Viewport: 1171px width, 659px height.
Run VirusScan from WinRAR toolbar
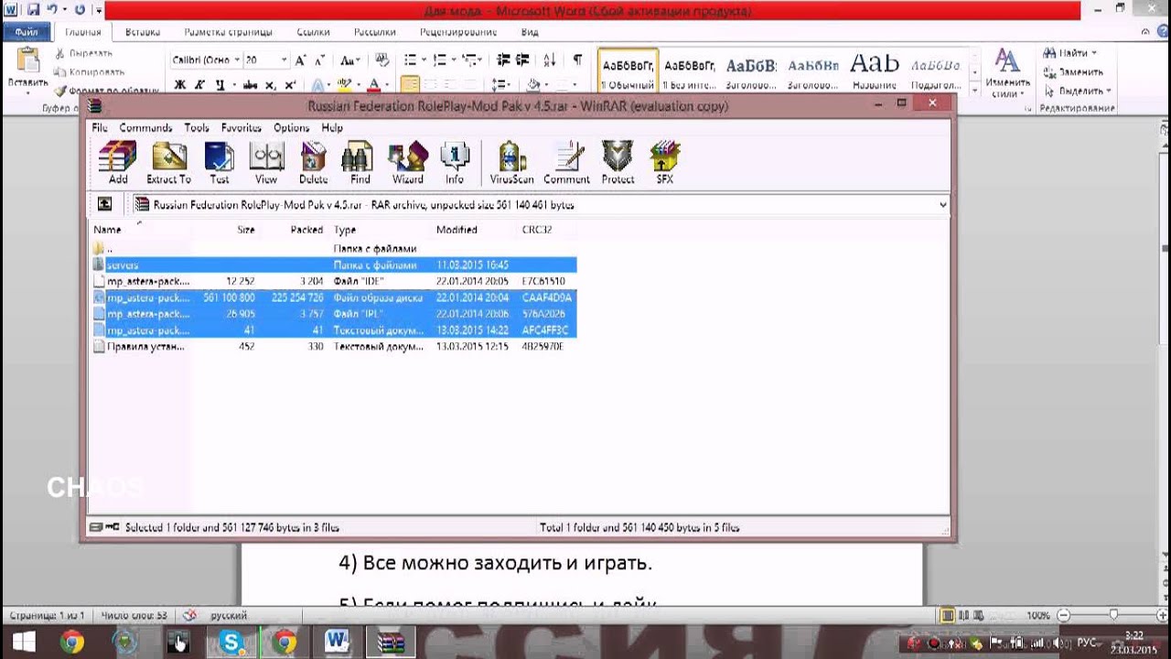pos(511,163)
